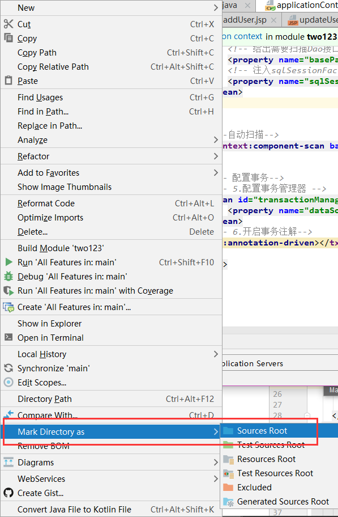338x517 pixels.
Task: Expand the Refactor submenu arrow
Action: tap(216, 156)
